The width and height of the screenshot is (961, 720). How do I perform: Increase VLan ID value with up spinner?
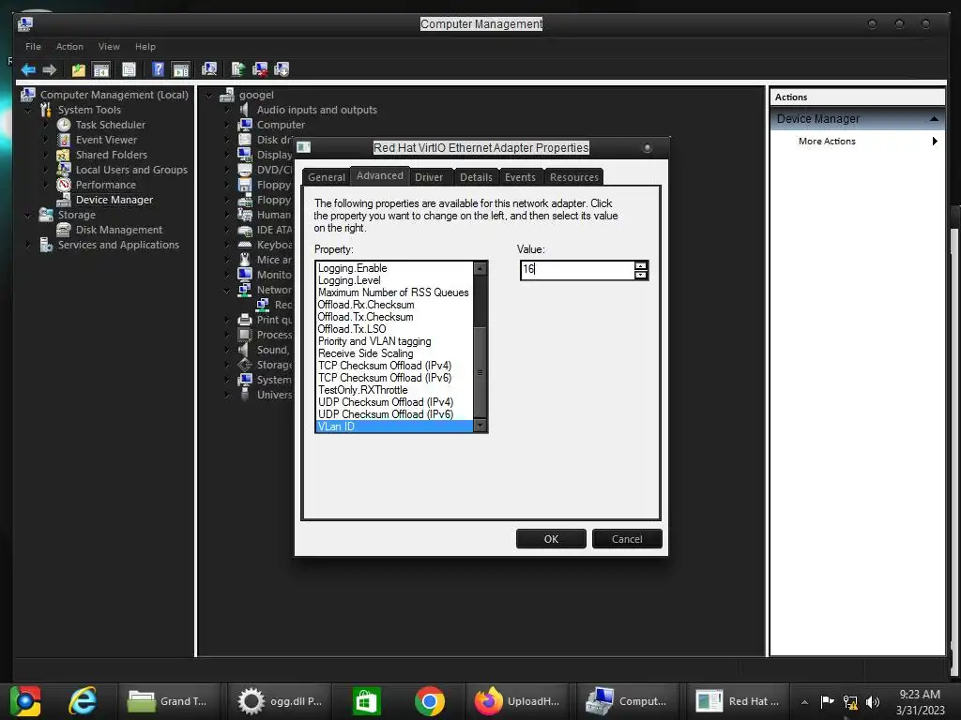click(x=641, y=265)
